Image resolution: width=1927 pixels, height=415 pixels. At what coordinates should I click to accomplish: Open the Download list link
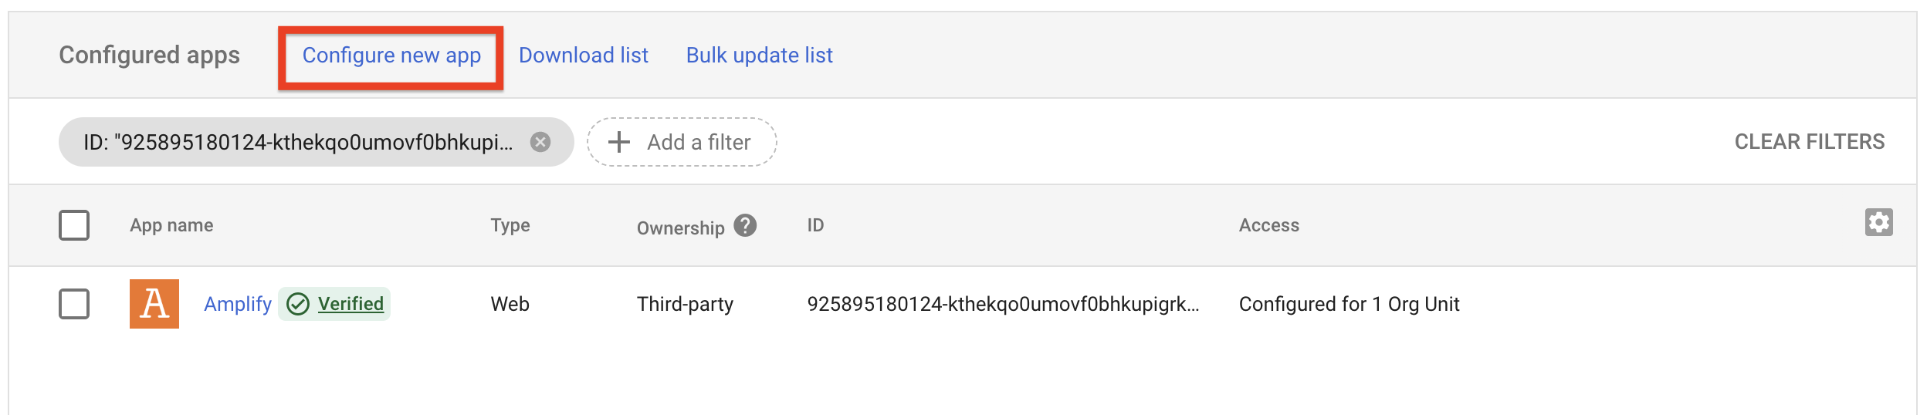click(583, 56)
